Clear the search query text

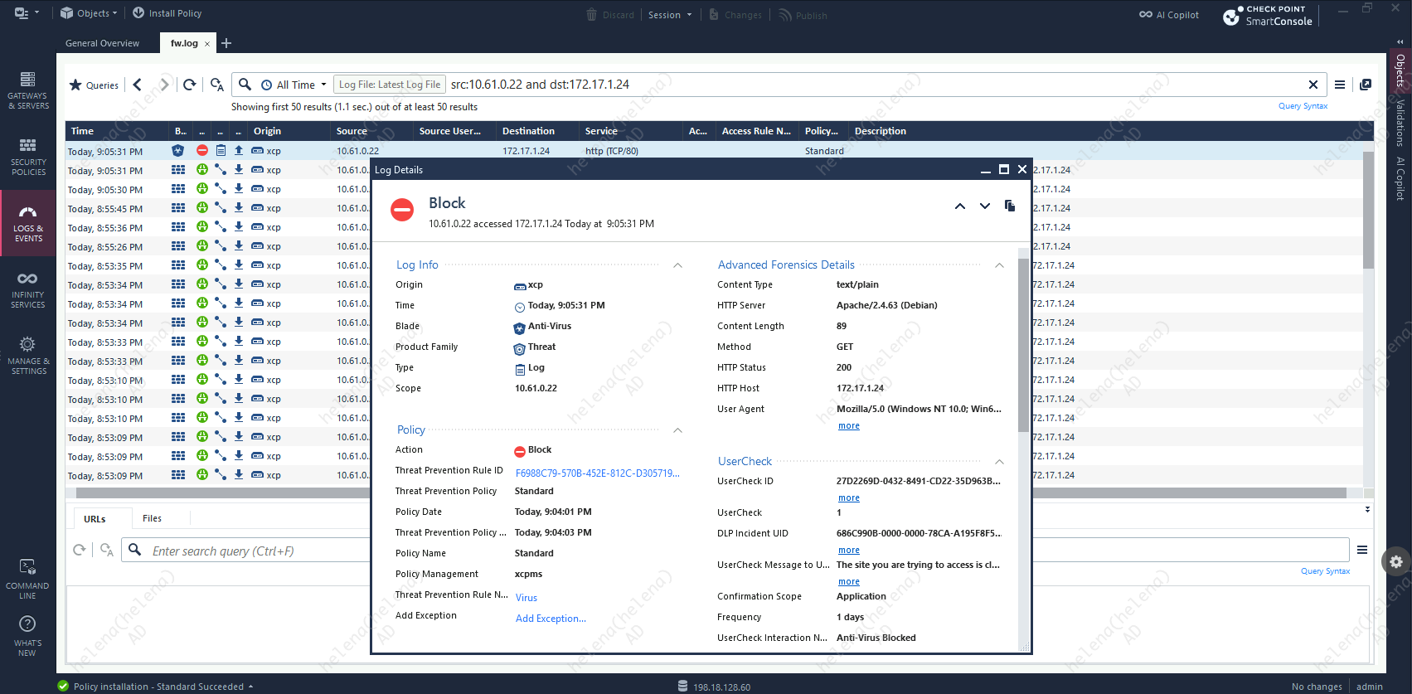(1313, 85)
